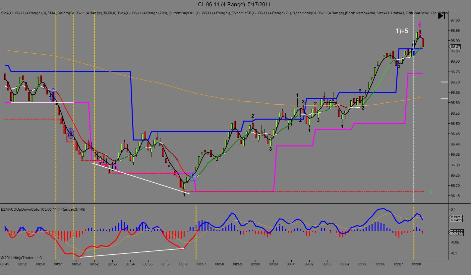471x275 pixels.
Task: Click the 08:57 time axis label
Action: [x=202, y=264]
